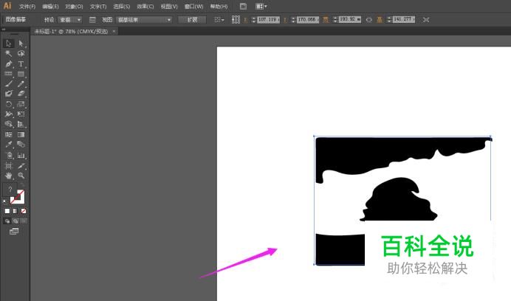Open the preset (预设) dropdown
Screen dimensions: 511x301
70,19
